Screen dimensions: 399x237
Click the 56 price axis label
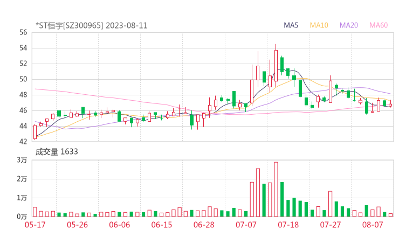(23, 32)
